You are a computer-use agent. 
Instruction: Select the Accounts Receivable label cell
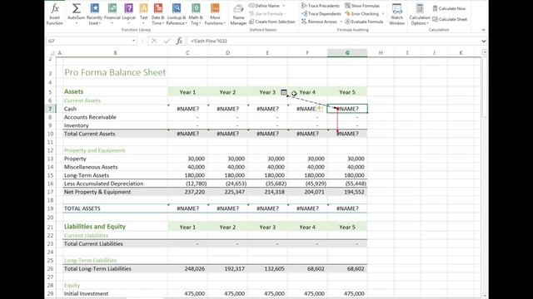[x=115, y=117]
